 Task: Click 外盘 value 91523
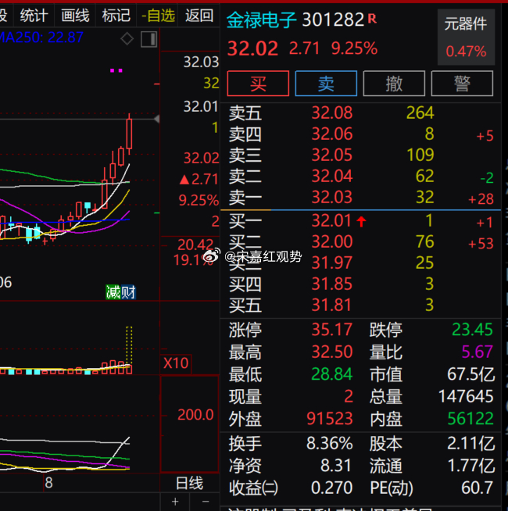pyautogui.click(x=330, y=419)
